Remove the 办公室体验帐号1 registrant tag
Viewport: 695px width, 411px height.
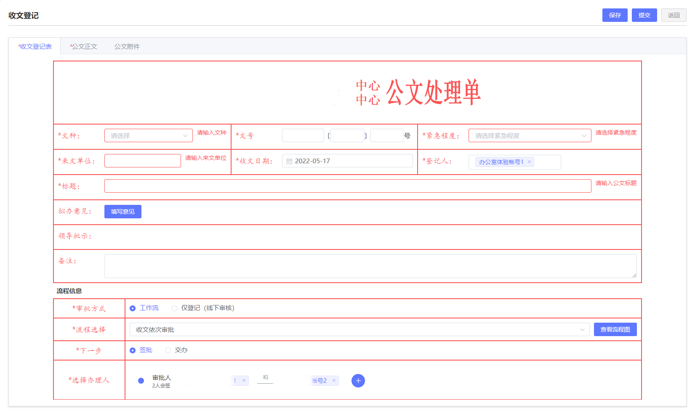pyautogui.click(x=529, y=162)
